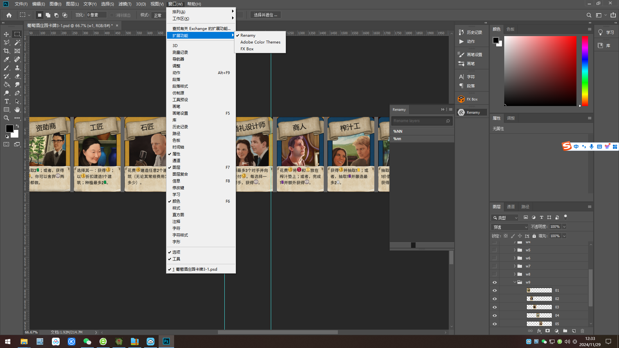The width and height of the screenshot is (619, 348).
Task: Select the Eraser tool
Action: (17, 76)
